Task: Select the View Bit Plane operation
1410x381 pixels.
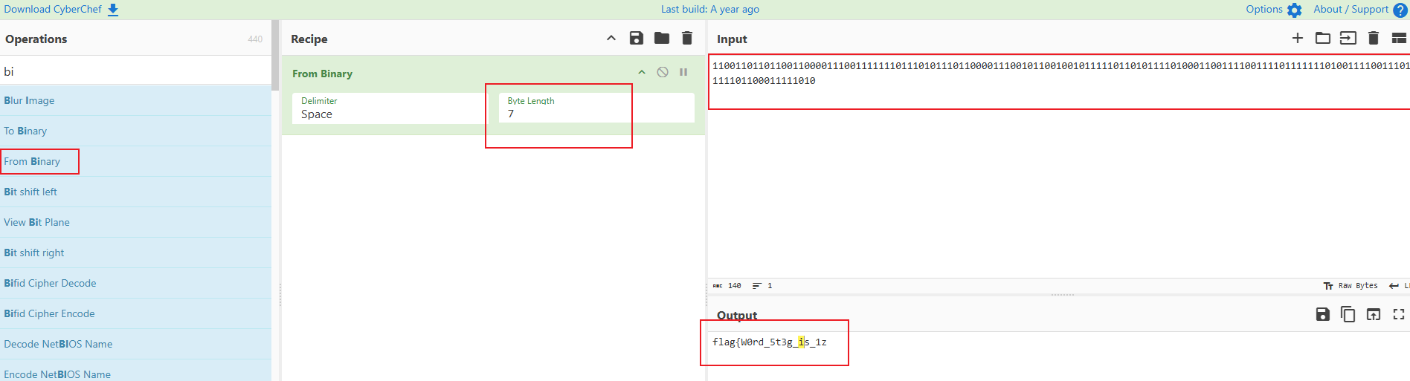Action: pyautogui.click(x=135, y=222)
